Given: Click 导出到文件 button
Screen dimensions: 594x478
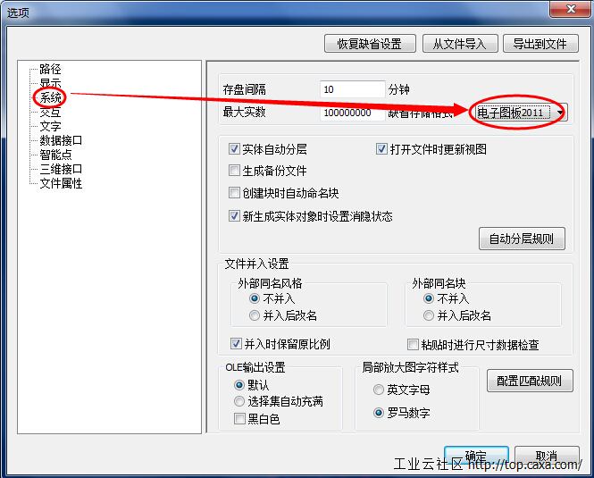Looking at the screenshot, I should coord(540,44).
